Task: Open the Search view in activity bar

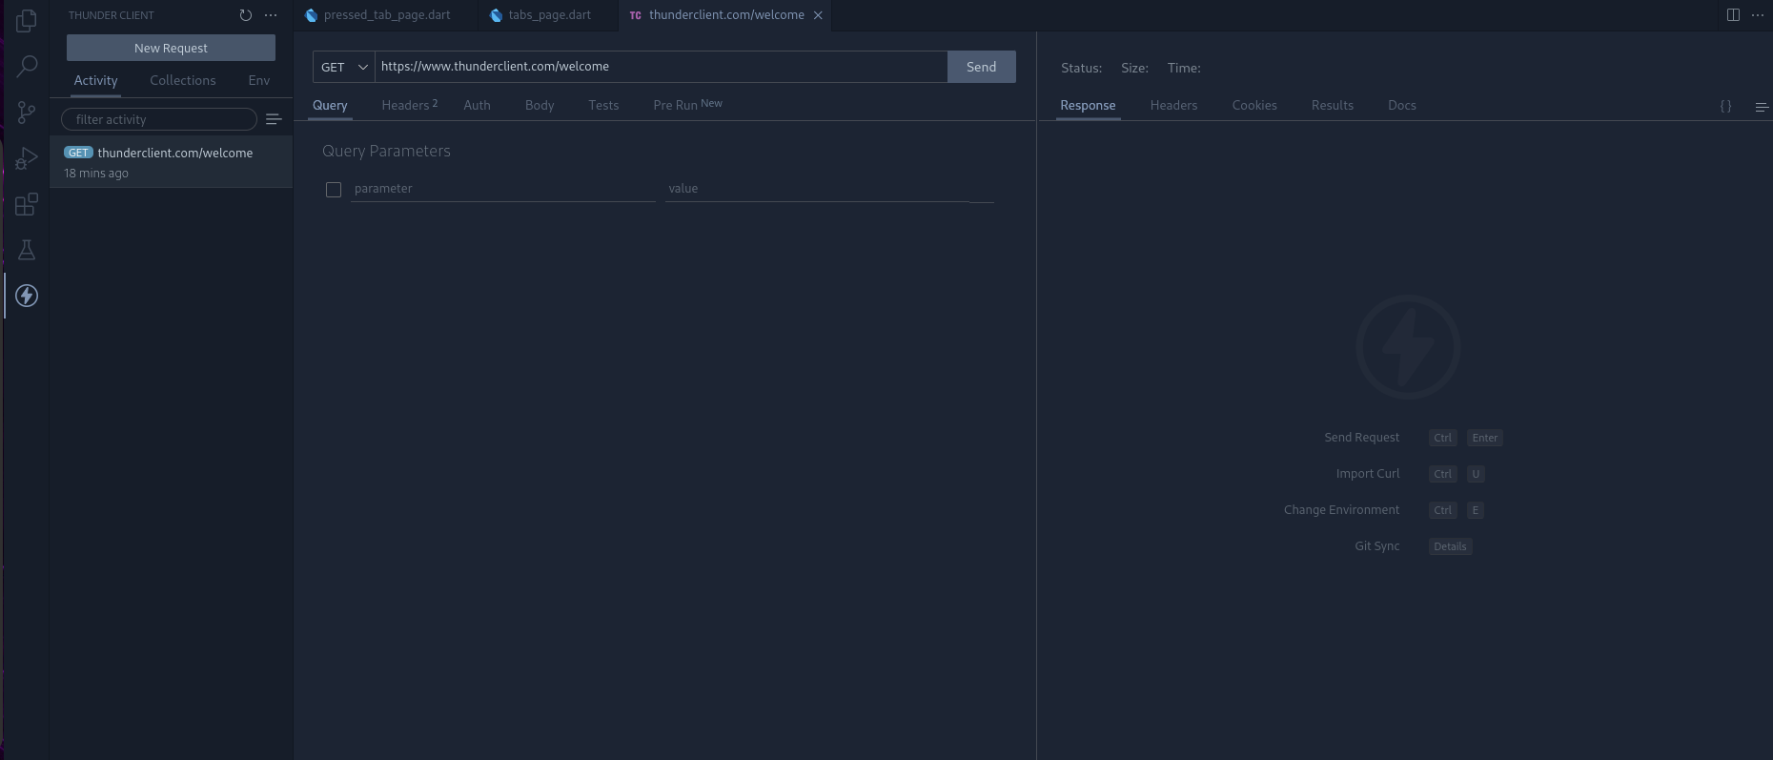Action: coord(27,66)
